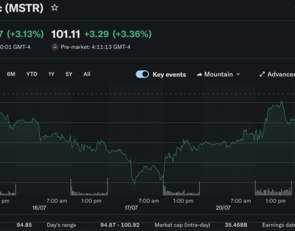295x231 pixels.
Task: Click the (+3.36%) percent change
Action: 132,34
